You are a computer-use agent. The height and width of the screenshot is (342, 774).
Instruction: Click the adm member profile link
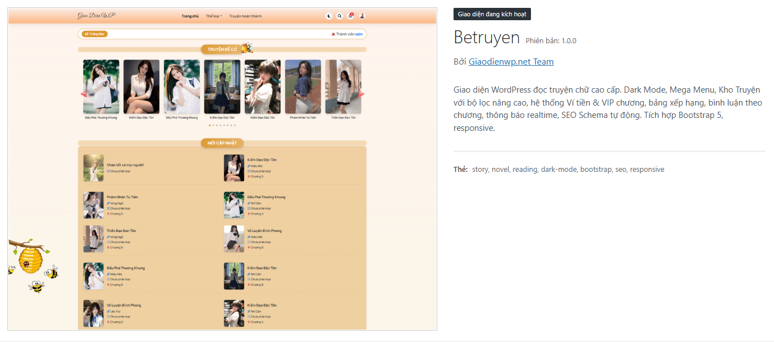(359, 34)
